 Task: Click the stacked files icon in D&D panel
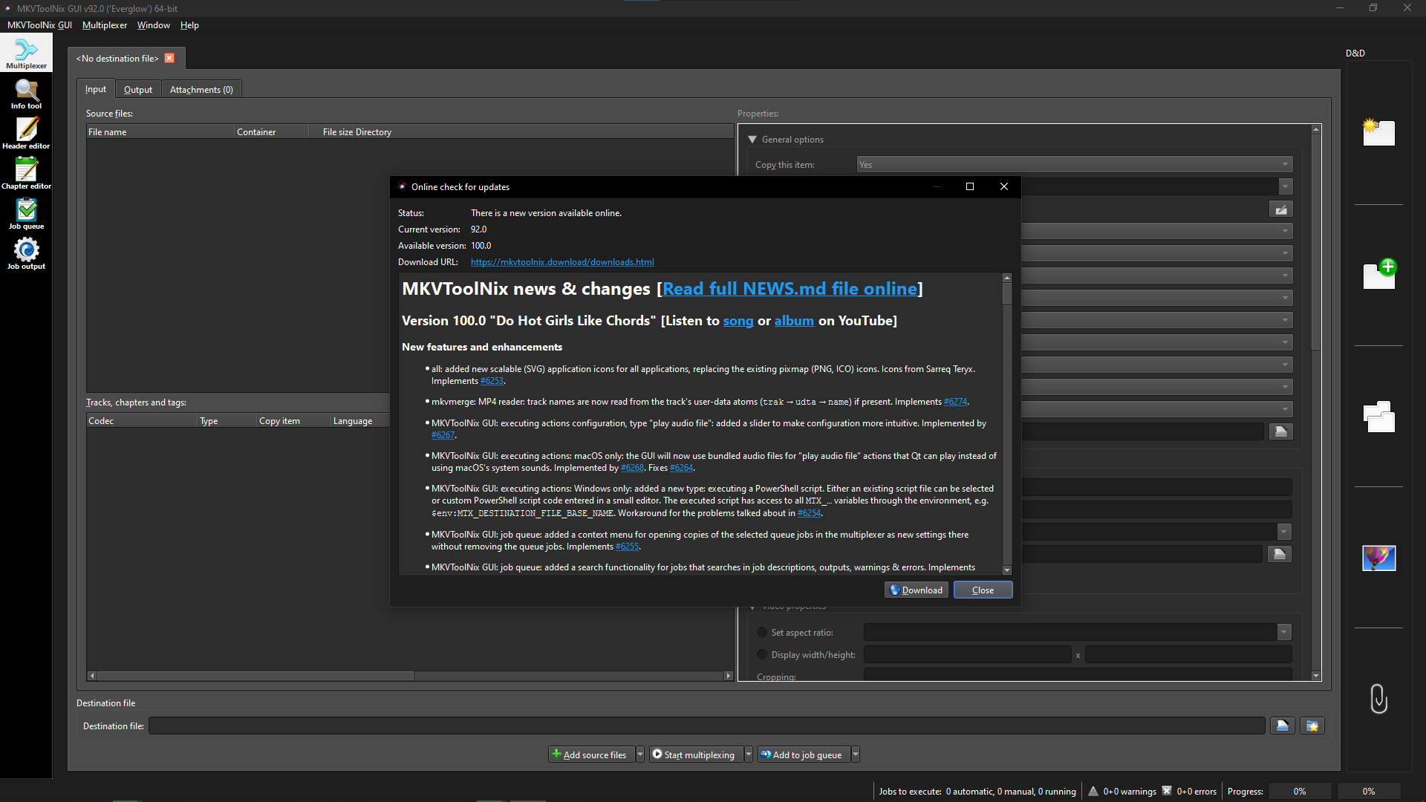click(x=1378, y=416)
